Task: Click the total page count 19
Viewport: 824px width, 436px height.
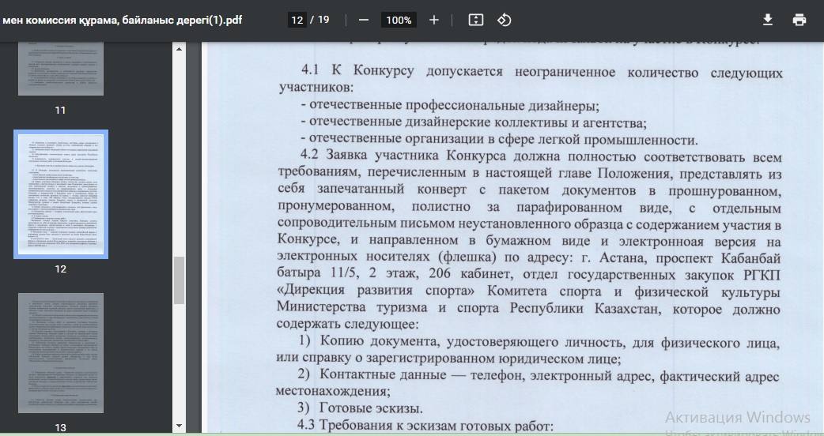Action: 323,20
